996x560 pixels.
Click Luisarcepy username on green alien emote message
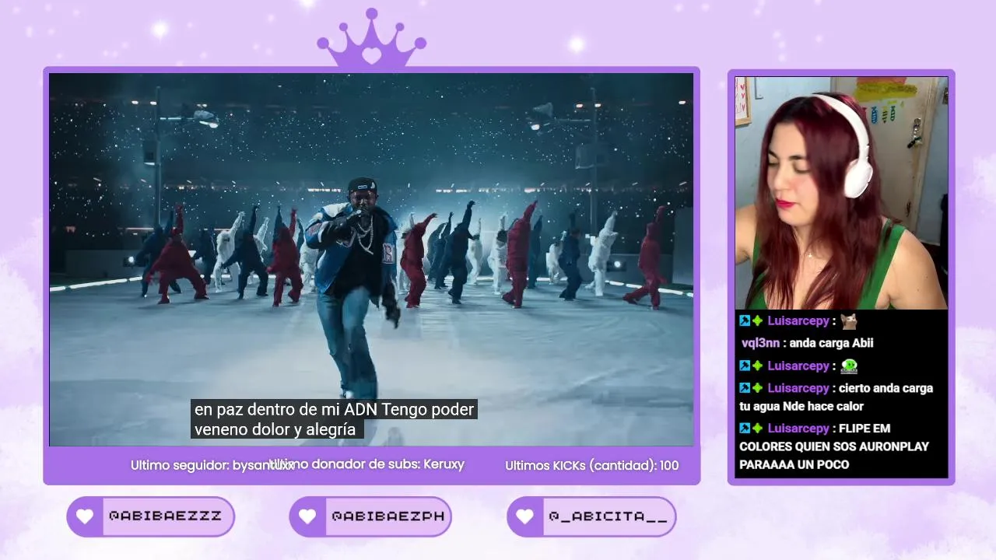click(x=798, y=366)
